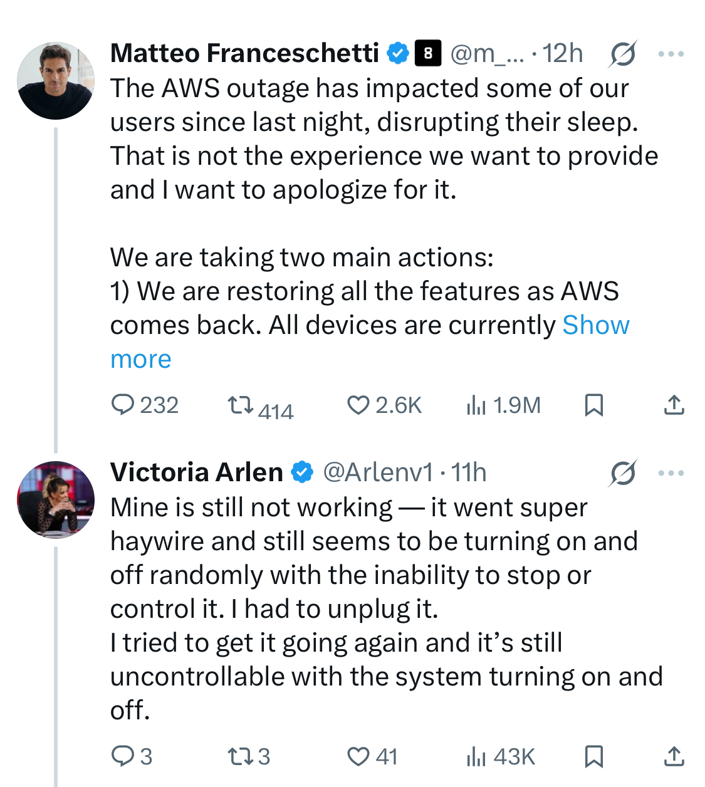Reply to Matteo Franceschetti's tweet
The height and width of the screenshot is (787, 705).
click(122, 405)
